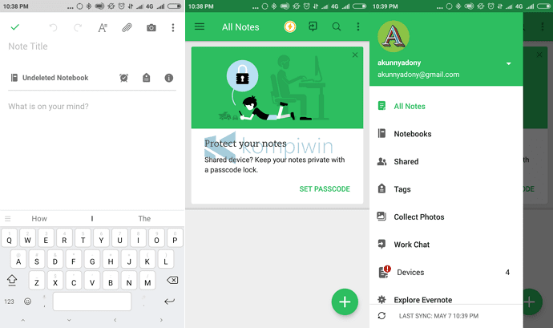
Task: Open the hamburger menu in All Notes
Action: pos(200,26)
